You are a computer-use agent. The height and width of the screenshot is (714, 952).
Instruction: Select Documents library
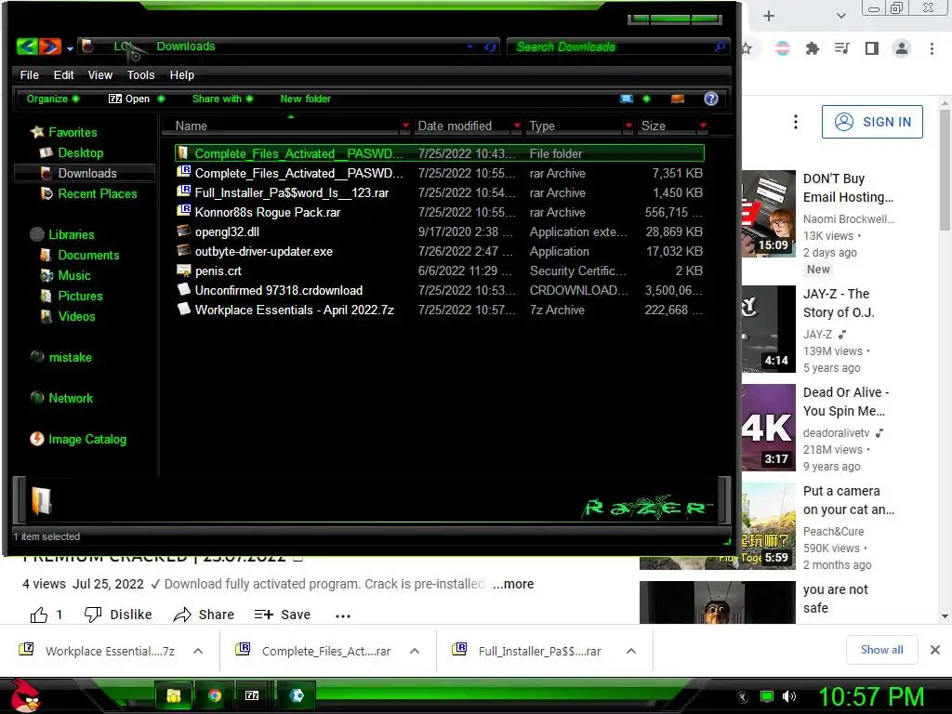[80, 255]
